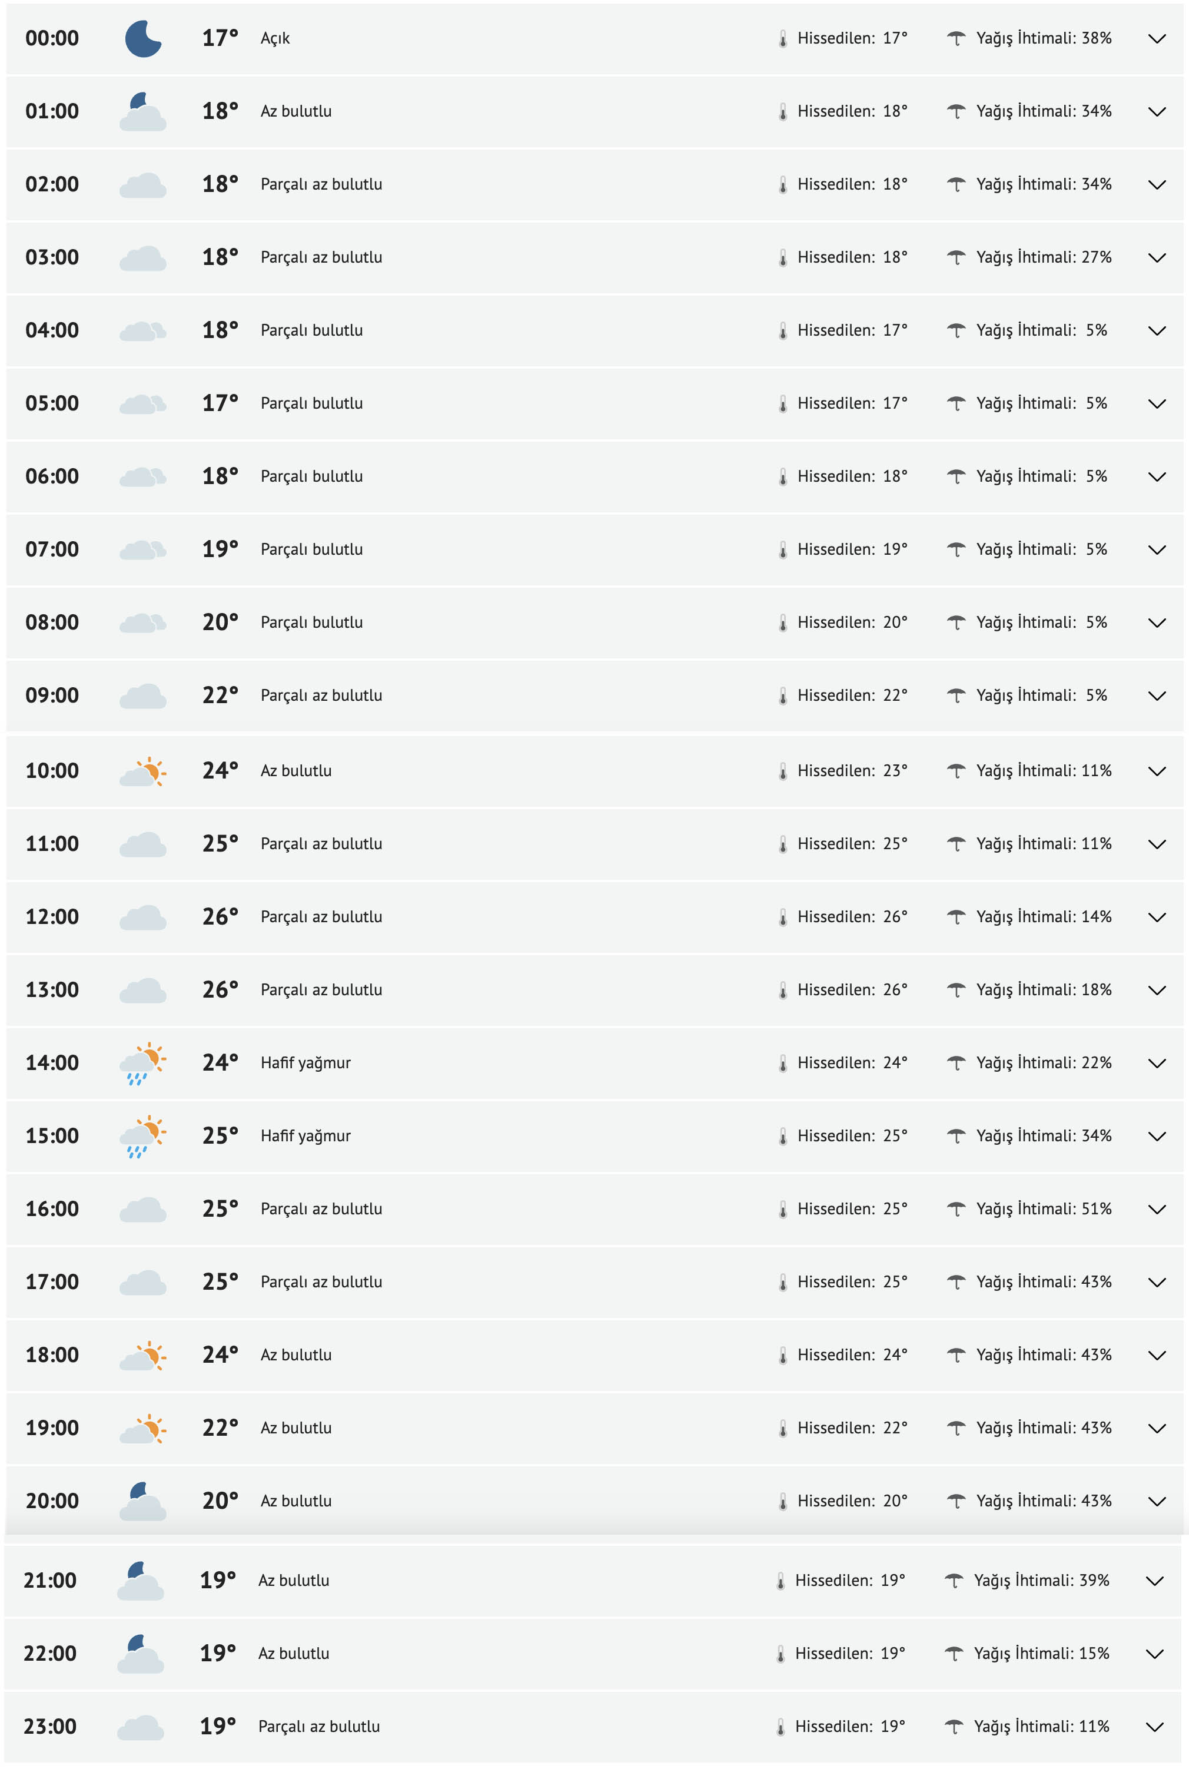Click the moon-cloud icon at 01:00
Image resolution: width=1189 pixels, height=1772 pixels.
(x=142, y=112)
